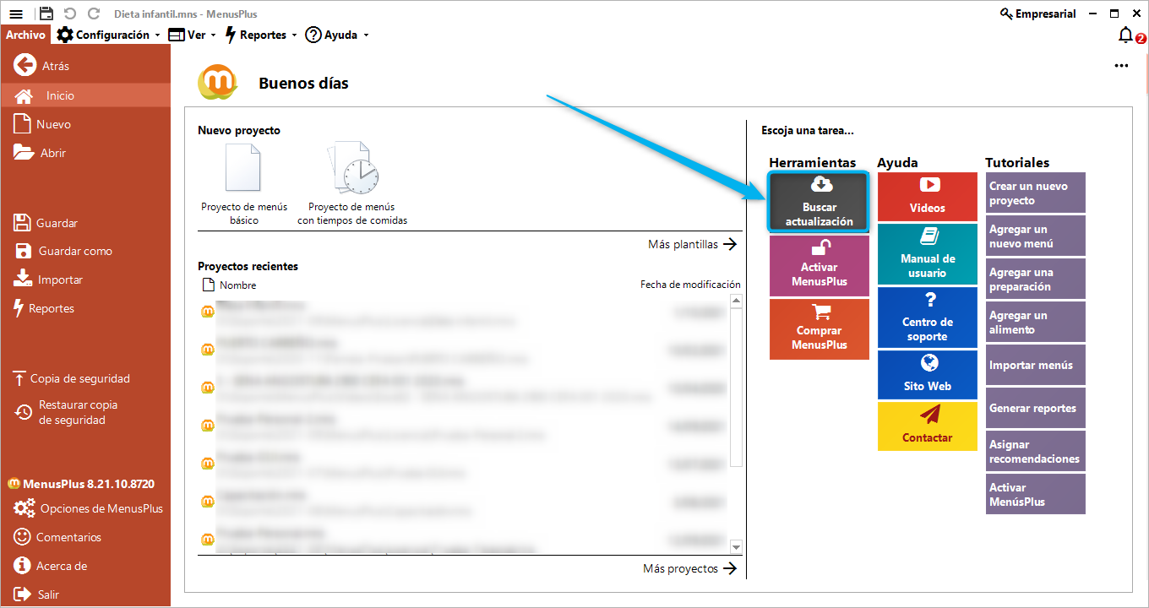Screen dimensions: 1149x608
Task: Expand the Ver dropdown menu
Action: click(192, 35)
